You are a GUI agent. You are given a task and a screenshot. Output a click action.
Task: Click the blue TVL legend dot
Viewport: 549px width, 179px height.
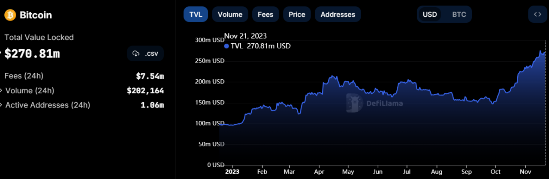coord(226,46)
